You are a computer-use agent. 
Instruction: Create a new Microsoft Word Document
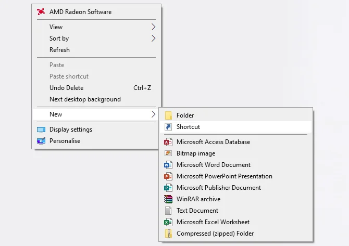pos(236,165)
